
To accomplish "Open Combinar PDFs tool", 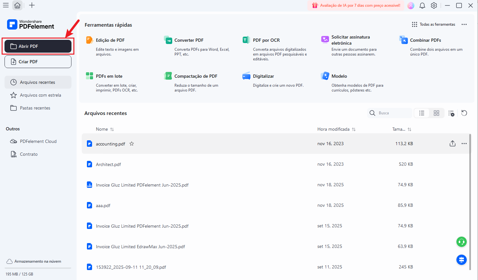I will 425,40.
